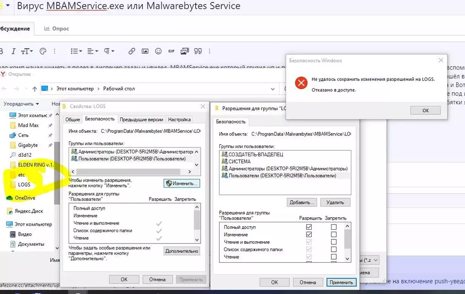
Task: Insert a hyperlink using the link icon
Action: click(132, 51)
